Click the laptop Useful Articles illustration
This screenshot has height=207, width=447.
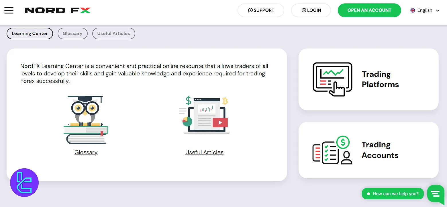pyautogui.click(x=204, y=115)
